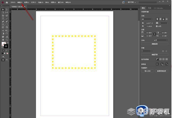Click the page height stepper
The image size is (172, 118).
(x=145, y=26)
